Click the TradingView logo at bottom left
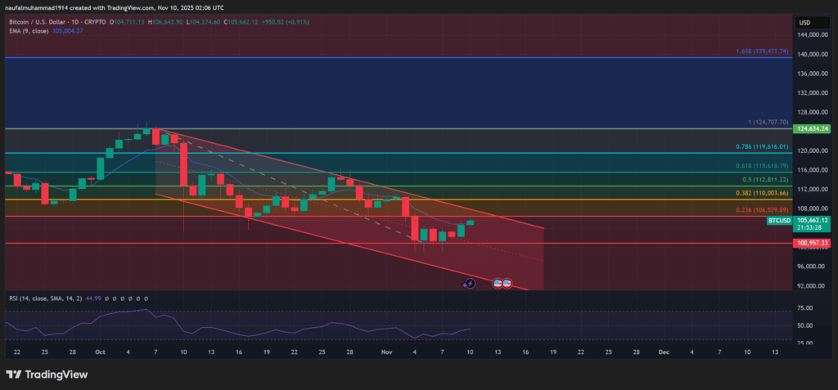 [46, 374]
